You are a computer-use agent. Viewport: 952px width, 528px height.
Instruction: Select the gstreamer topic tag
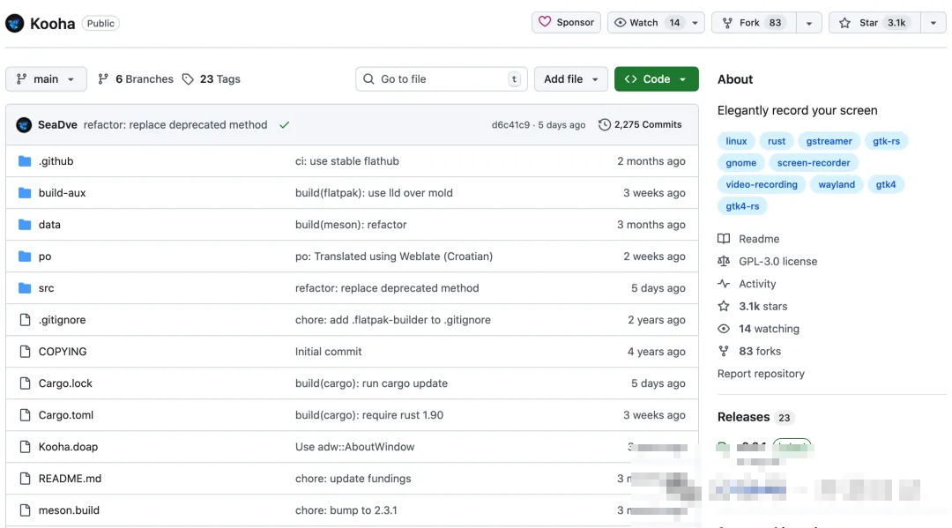[x=829, y=141]
